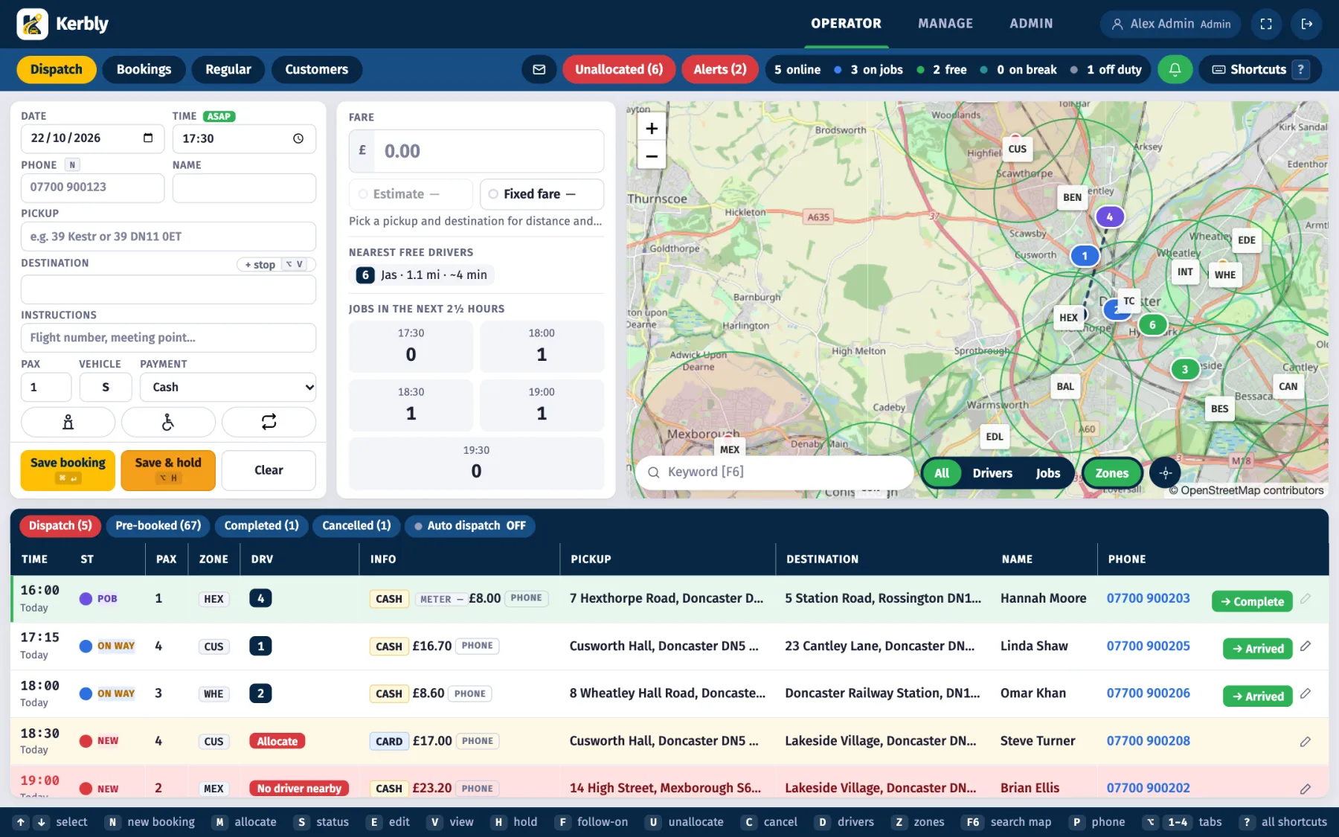
Task: Click the fare amount field
Action: (x=476, y=151)
